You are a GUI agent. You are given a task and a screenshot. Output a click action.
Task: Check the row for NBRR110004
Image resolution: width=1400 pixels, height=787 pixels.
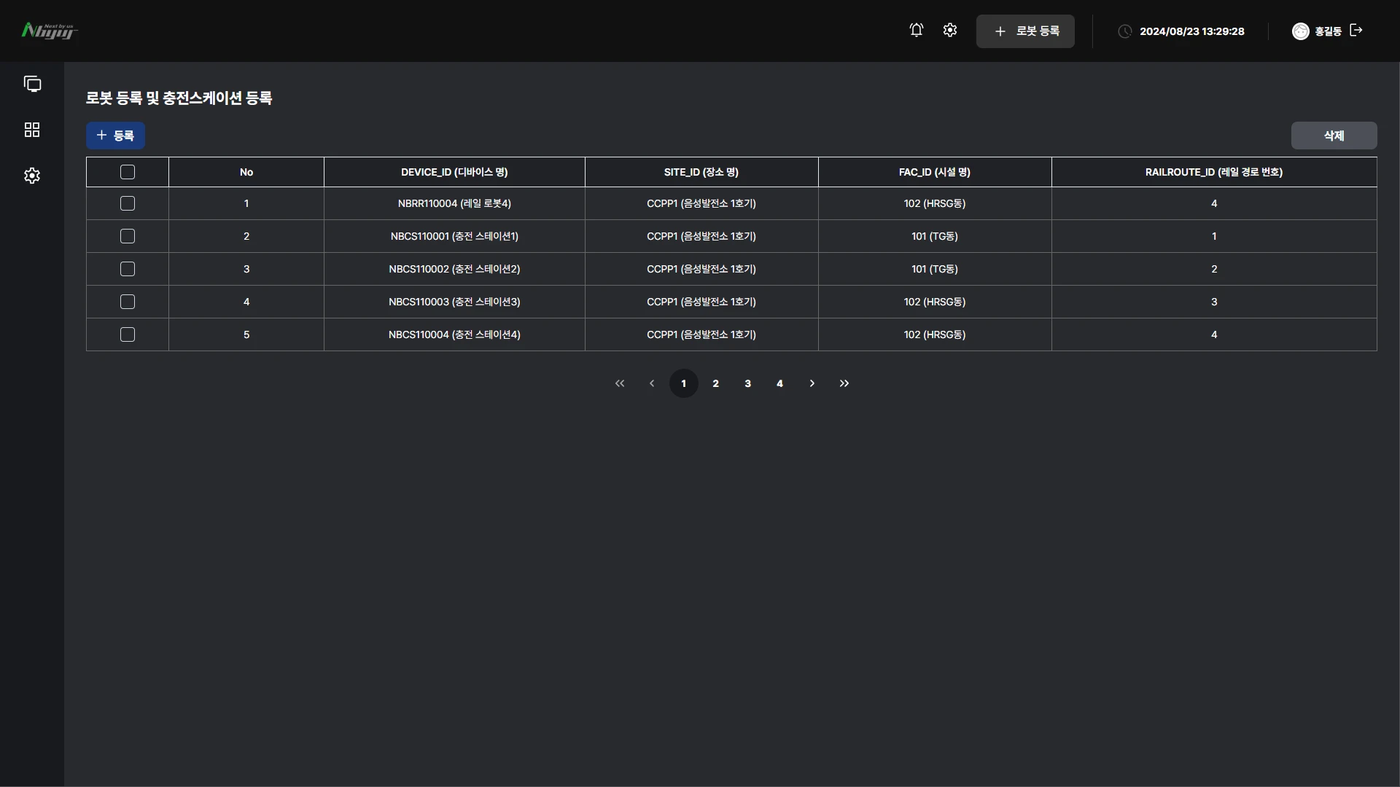tap(128, 203)
